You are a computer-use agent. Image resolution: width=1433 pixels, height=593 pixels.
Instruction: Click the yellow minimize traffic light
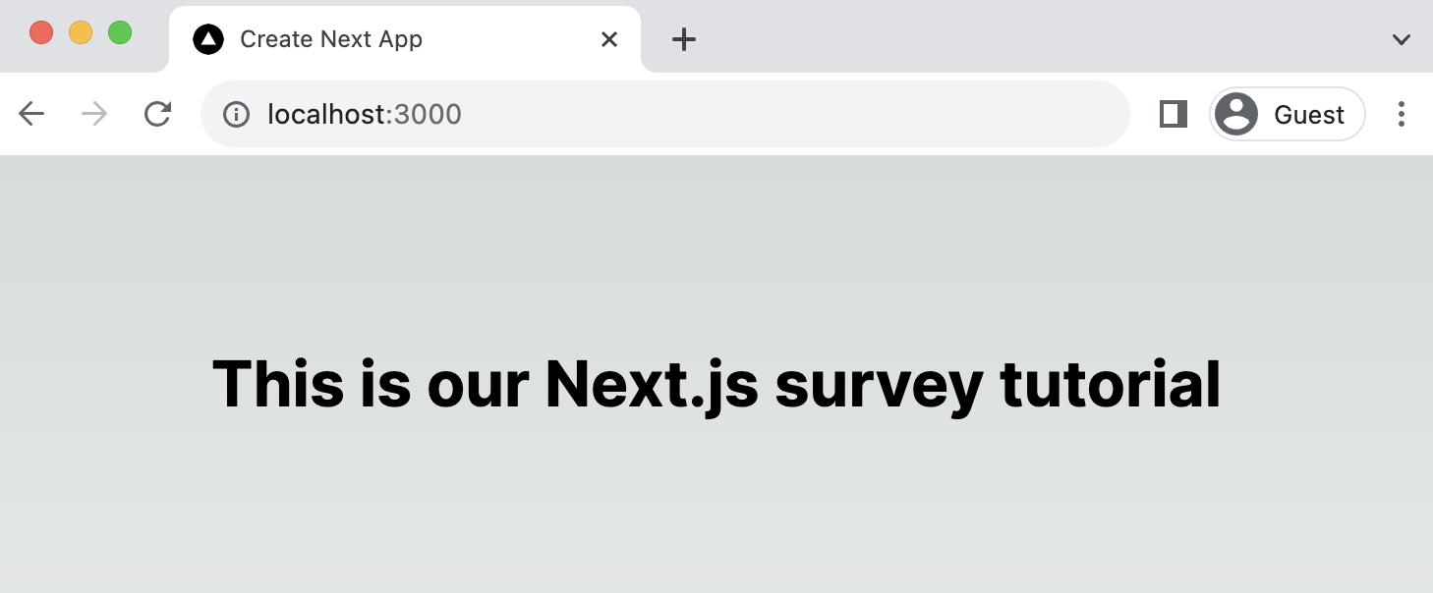point(80,31)
